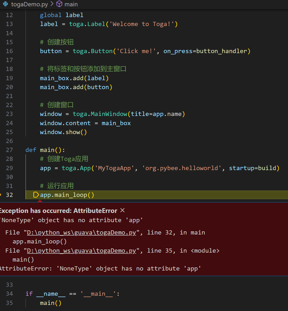Open the togaDemo.py link in the line 32 traceback
This screenshot has height=311, width=288.
(81, 232)
